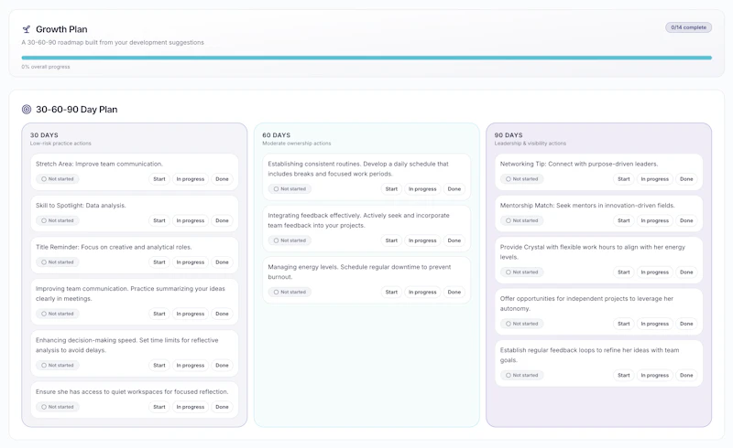Set Enhancing decision-making speed In progress

point(191,366)
